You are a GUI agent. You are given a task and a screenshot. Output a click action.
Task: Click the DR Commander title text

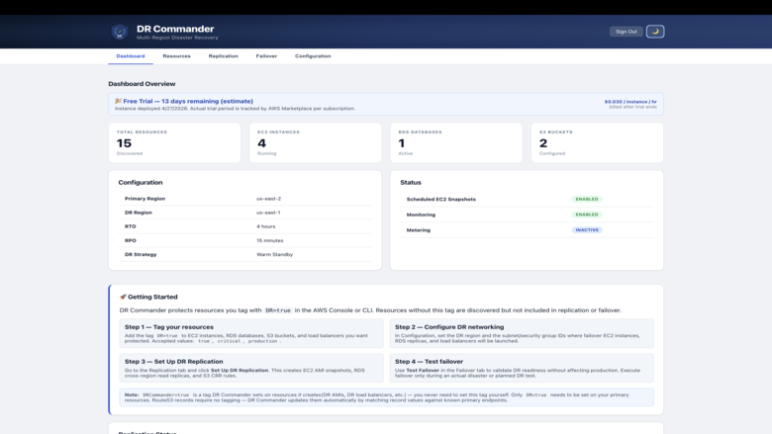pos(175,29)
